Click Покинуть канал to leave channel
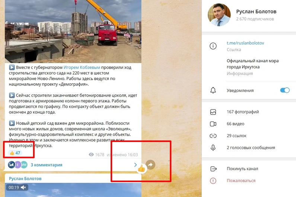Image resolution: width=296 pixels, height=197 pixels. 242,169
